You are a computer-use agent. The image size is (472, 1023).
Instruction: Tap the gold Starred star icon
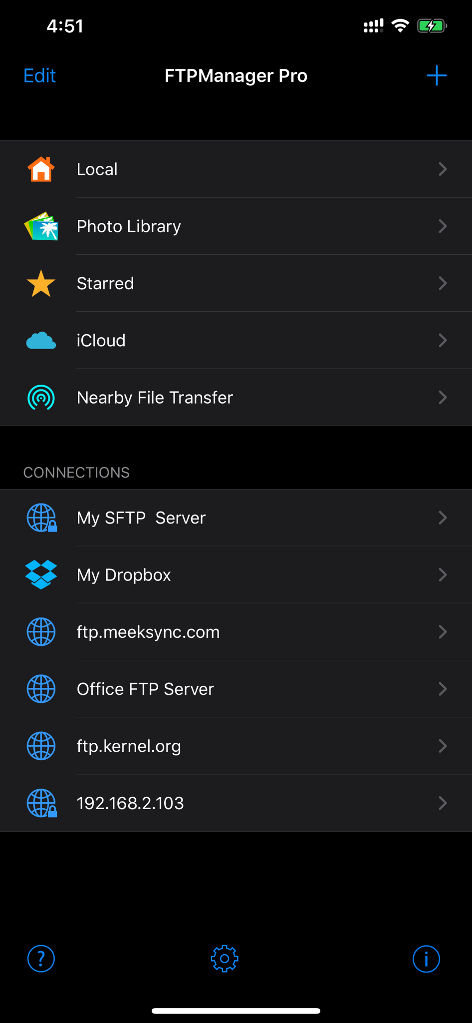(41, 283)
